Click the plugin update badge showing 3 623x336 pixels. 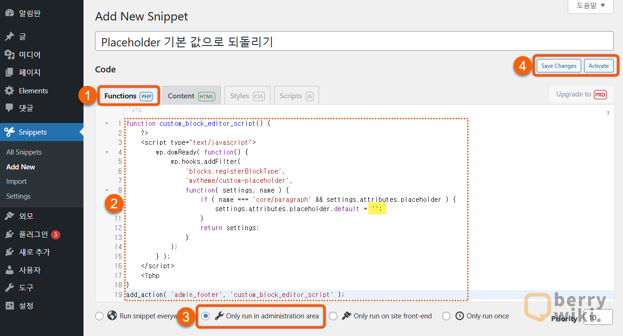(56, 234)
